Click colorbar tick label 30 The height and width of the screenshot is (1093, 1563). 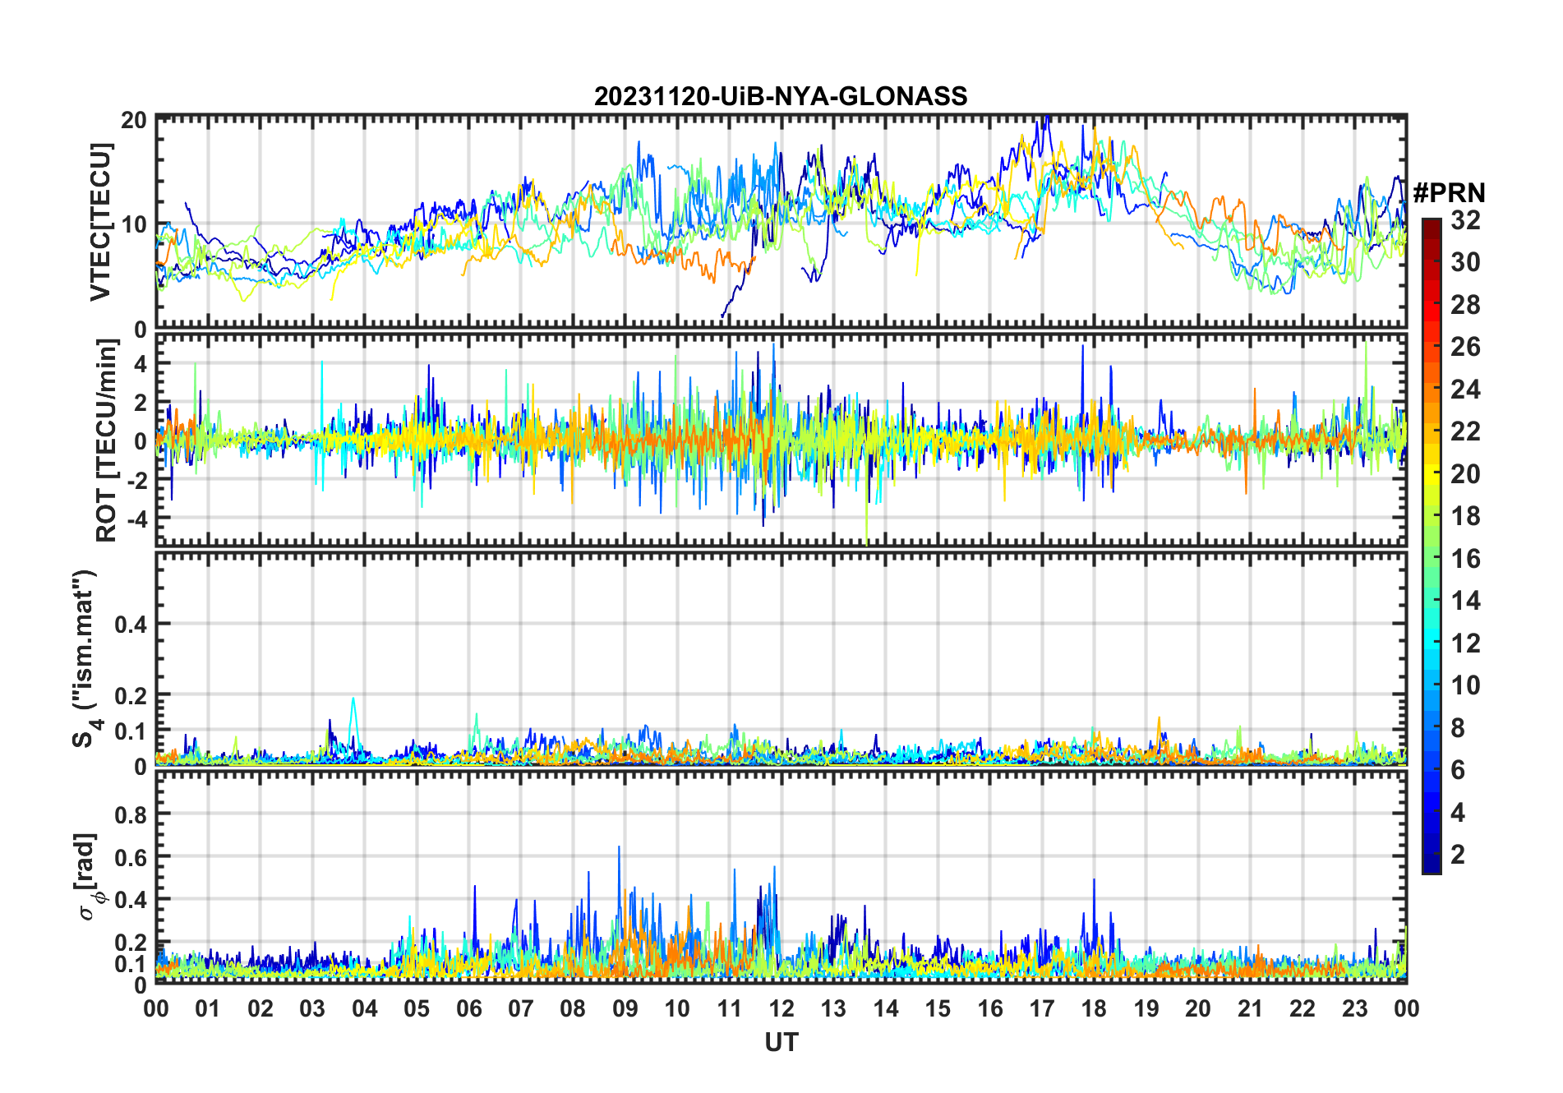coord(1465,262)
